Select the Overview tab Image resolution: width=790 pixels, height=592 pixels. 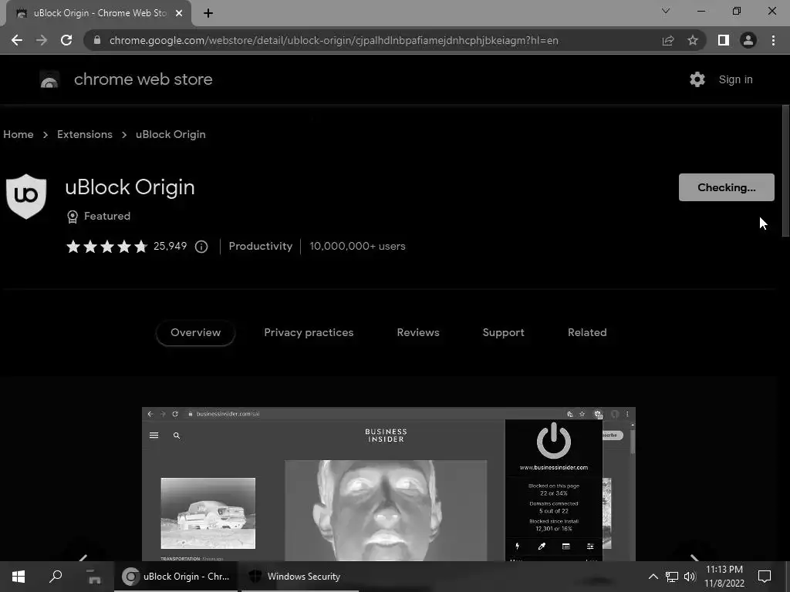click(x=195, y=333)
